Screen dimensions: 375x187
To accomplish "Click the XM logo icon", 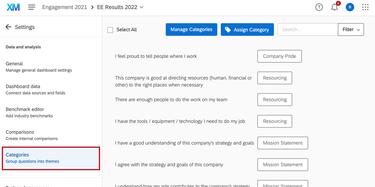I will pyautogui.click(x=13, y=7).
